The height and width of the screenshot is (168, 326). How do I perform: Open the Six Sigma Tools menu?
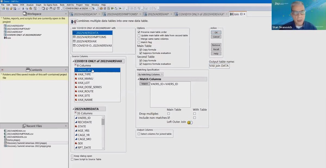(x=51, y=5)
